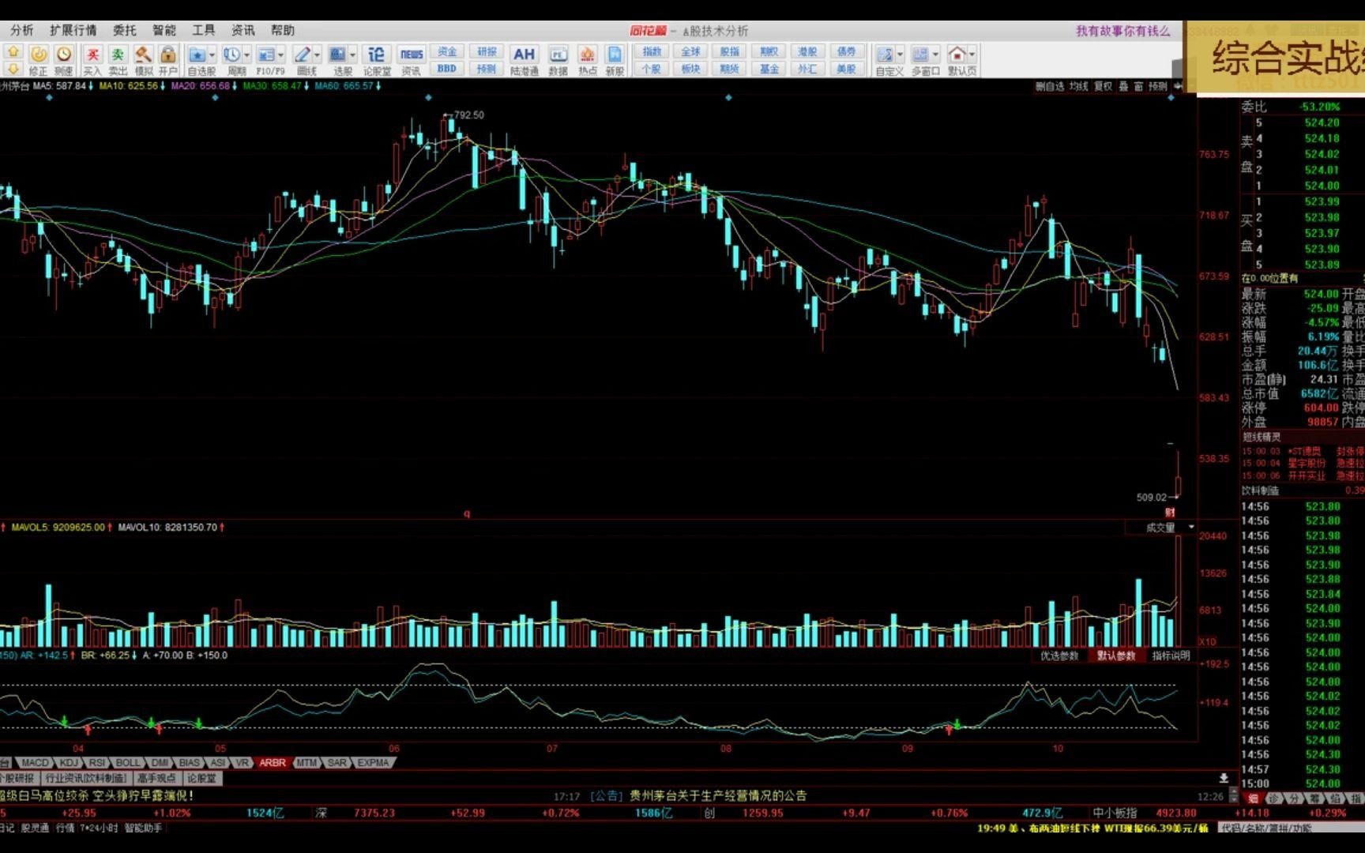Select the 默认参数 default parameters button
The width and height of the screenshot is (1365, 853).
(1116, 656)
